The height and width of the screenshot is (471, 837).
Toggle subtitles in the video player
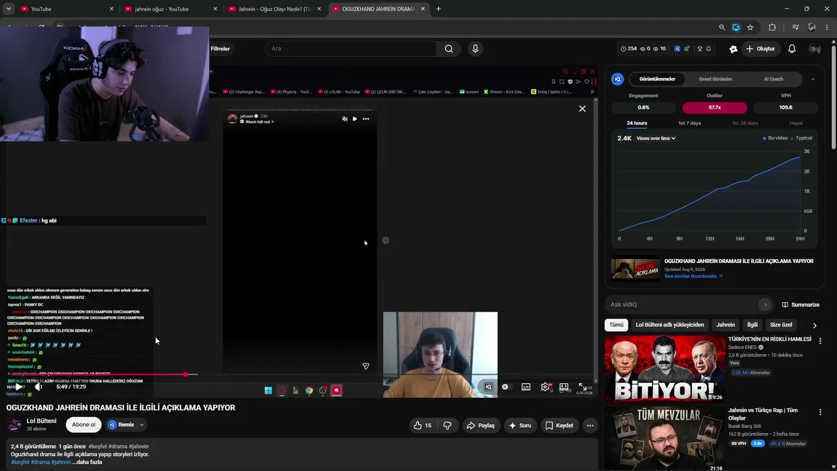(x=526, y=387)
